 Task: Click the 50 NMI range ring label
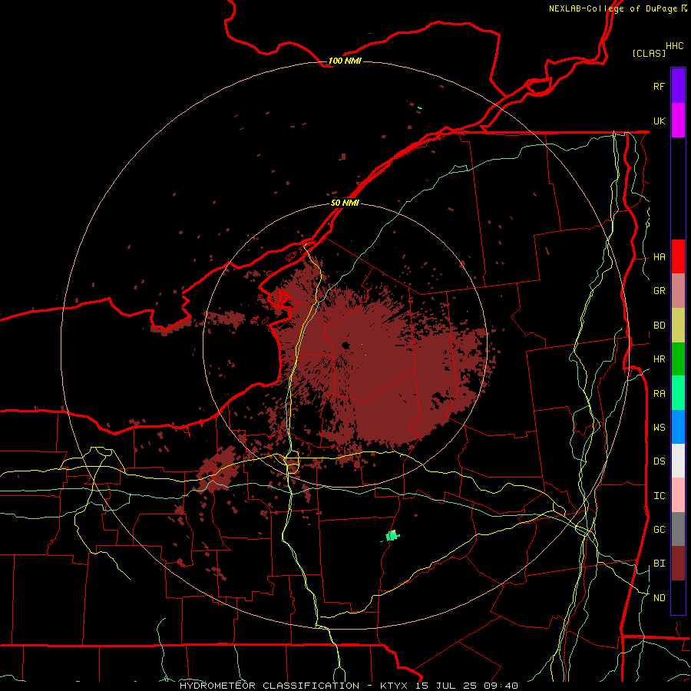click(345, 203)
